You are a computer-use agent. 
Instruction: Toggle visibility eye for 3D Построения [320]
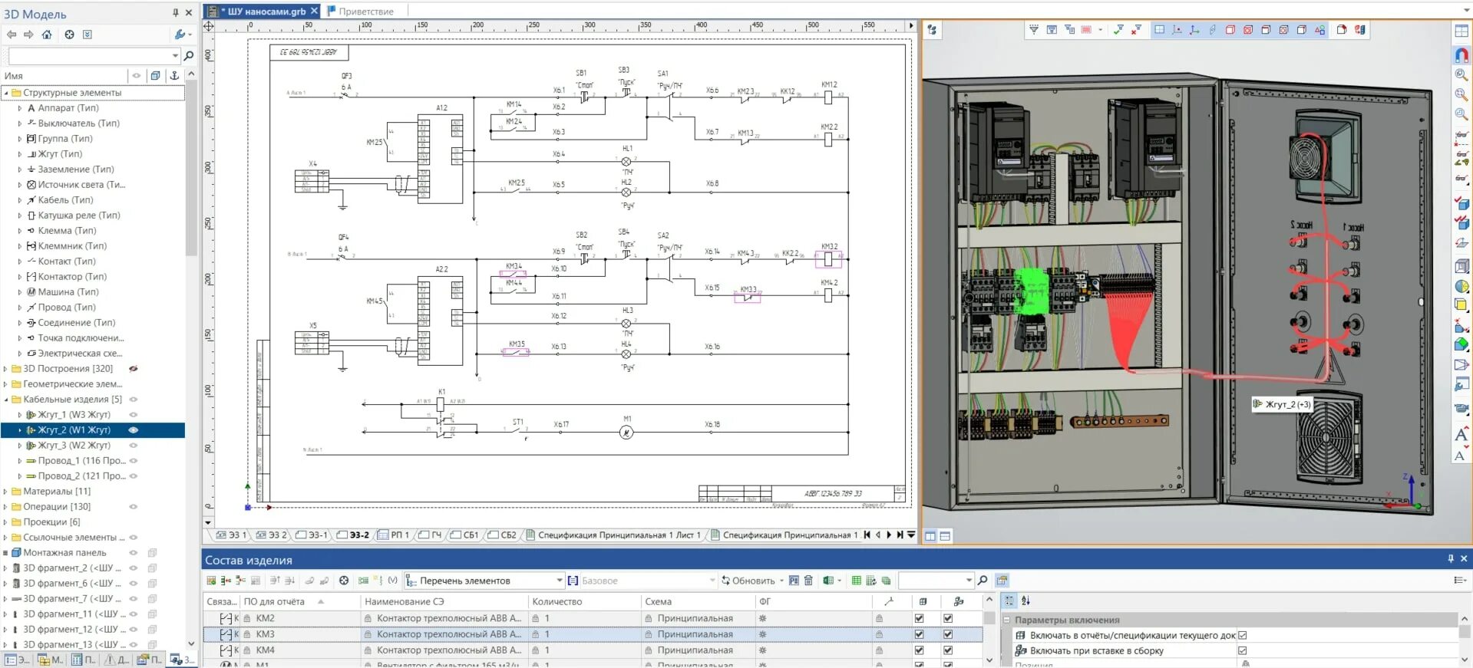click(x=134, y=369)
